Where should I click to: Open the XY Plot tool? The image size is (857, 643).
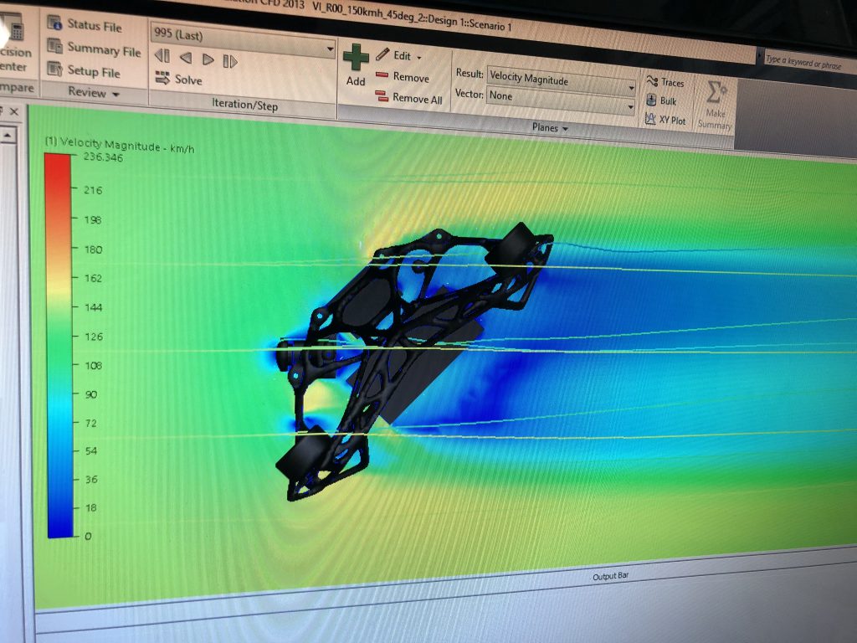click(x=665, y=120)
